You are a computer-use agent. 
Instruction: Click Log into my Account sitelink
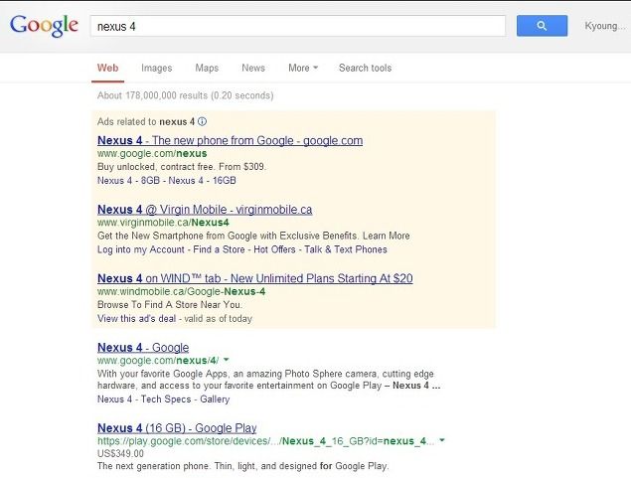(141, 249)
